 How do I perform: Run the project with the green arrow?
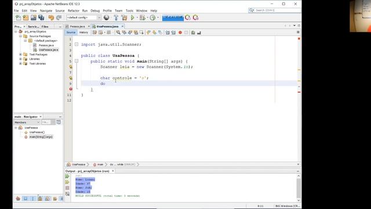point(133,17)
